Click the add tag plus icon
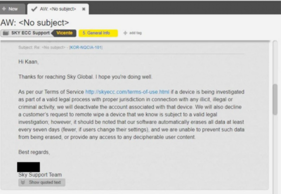The image size is (281, 194). click(x=125, y=33)
